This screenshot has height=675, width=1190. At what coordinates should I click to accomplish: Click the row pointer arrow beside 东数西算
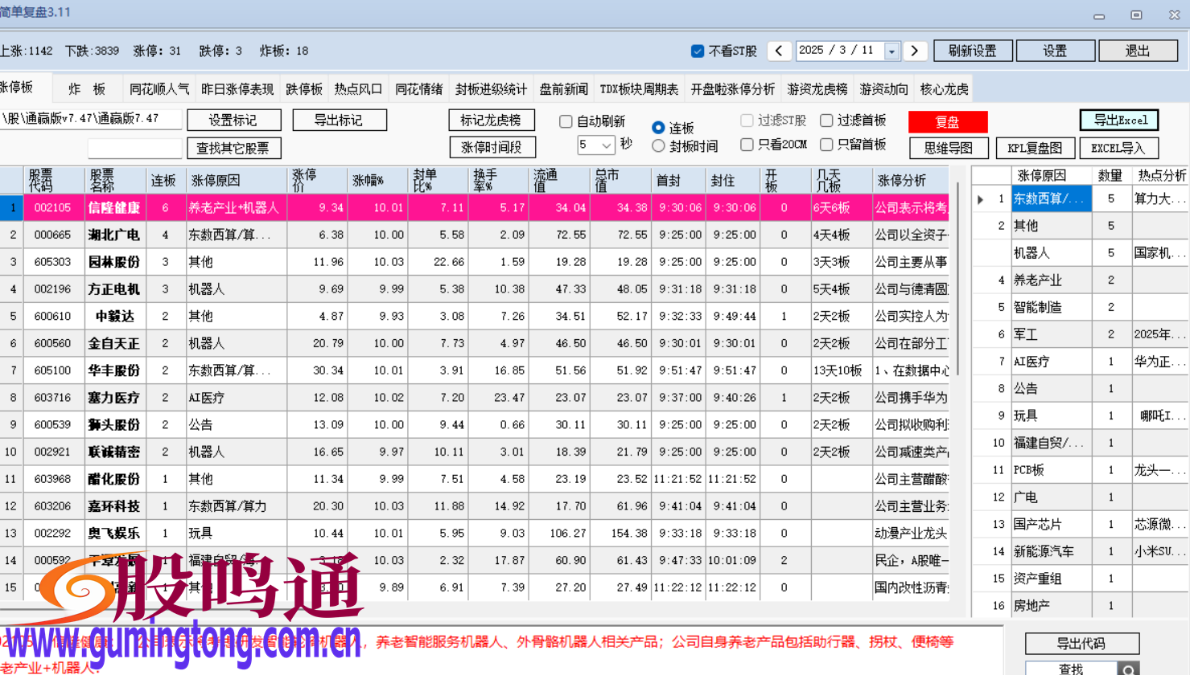coord(980,198)
